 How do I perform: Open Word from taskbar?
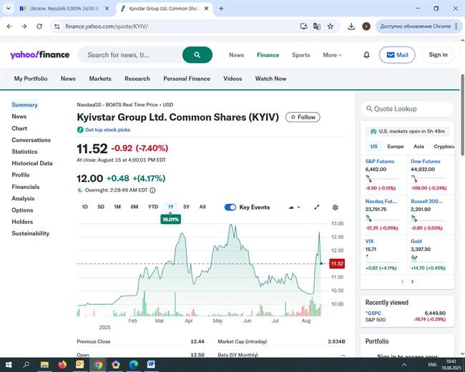click(x=151, y=365)
